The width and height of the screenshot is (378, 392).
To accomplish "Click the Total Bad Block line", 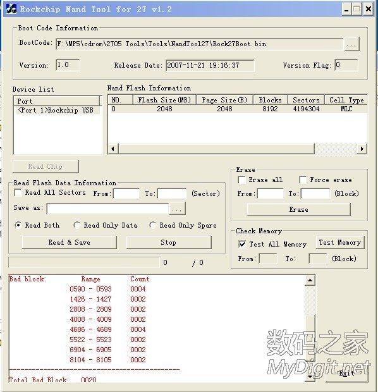I will pos(52,379).
